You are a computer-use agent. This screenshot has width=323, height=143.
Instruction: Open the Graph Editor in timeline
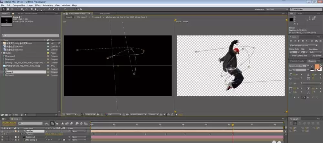(x=87, y=123)
